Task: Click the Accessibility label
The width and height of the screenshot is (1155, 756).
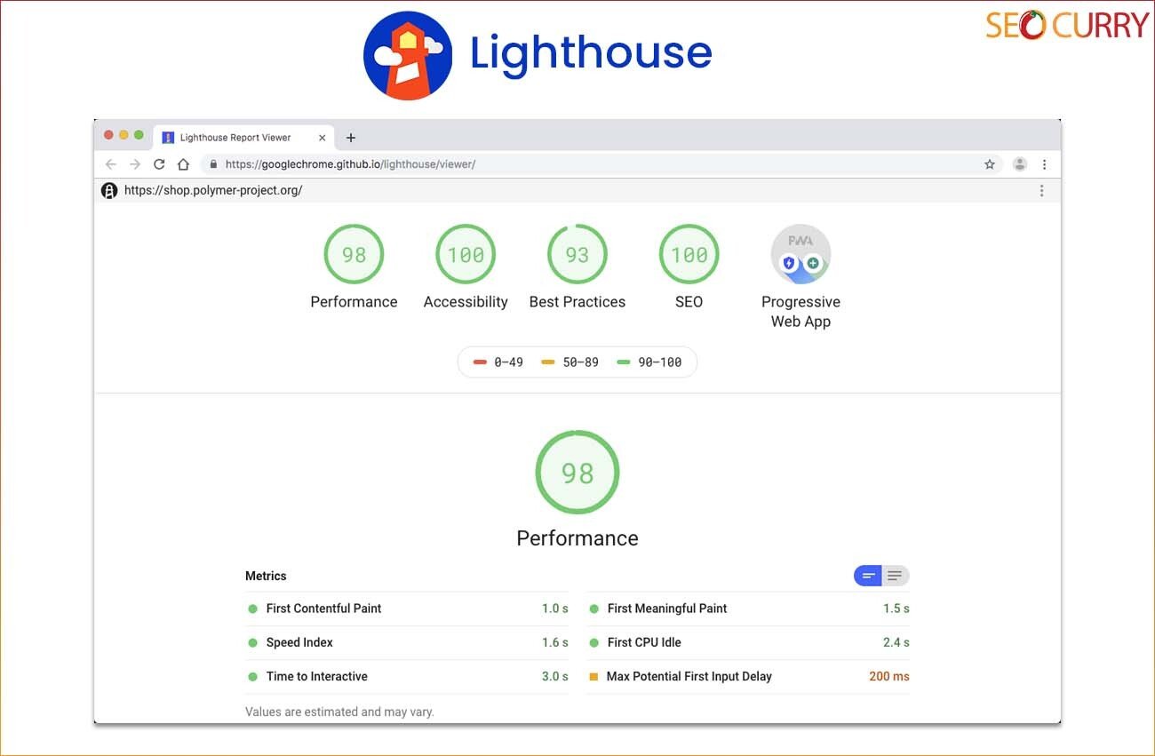Action: pos(466,302)
